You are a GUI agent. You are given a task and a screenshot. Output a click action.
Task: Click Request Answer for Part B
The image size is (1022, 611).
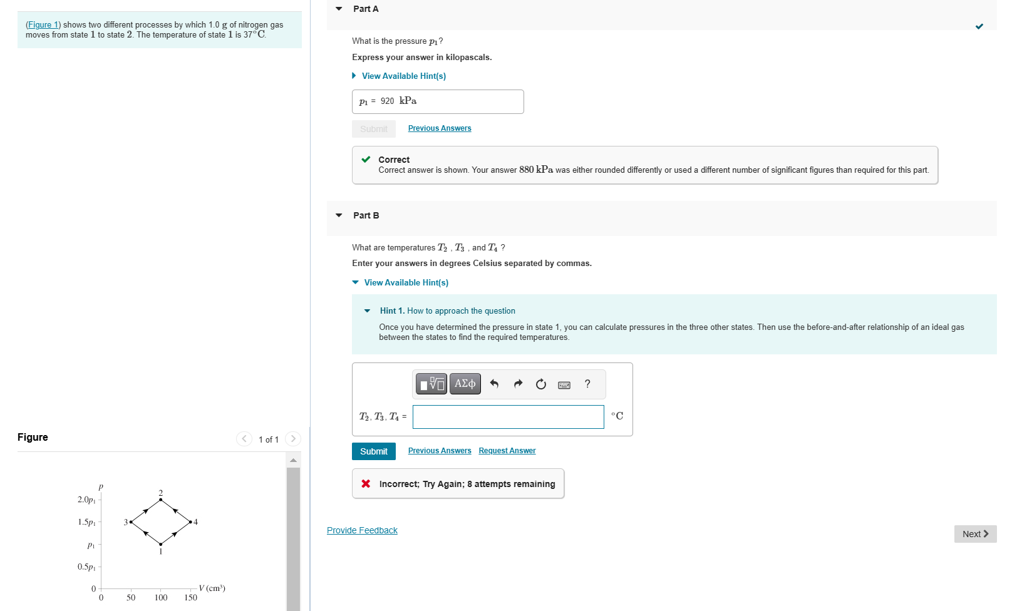click(x=507, y=450)
